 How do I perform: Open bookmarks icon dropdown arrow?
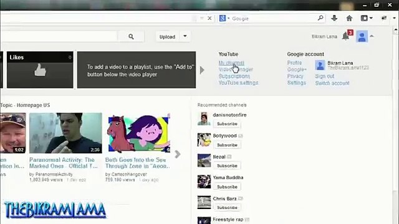coord(371,18)
